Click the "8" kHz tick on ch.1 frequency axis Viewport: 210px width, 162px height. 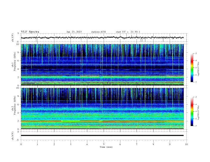click(x=18, y=52)
